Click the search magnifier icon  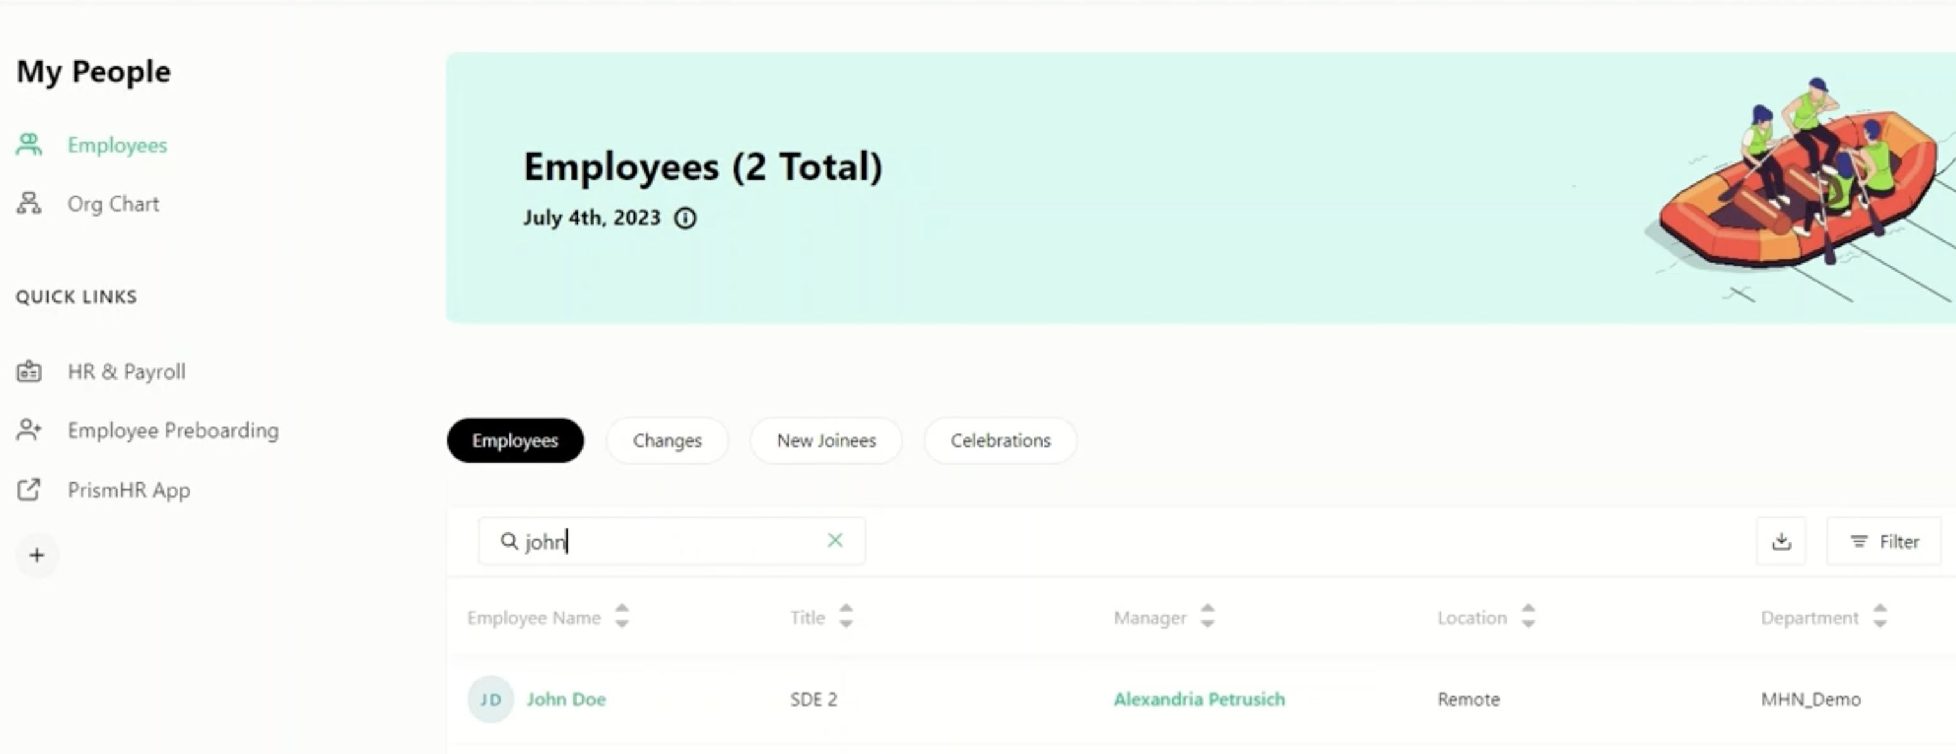[509, 541]
